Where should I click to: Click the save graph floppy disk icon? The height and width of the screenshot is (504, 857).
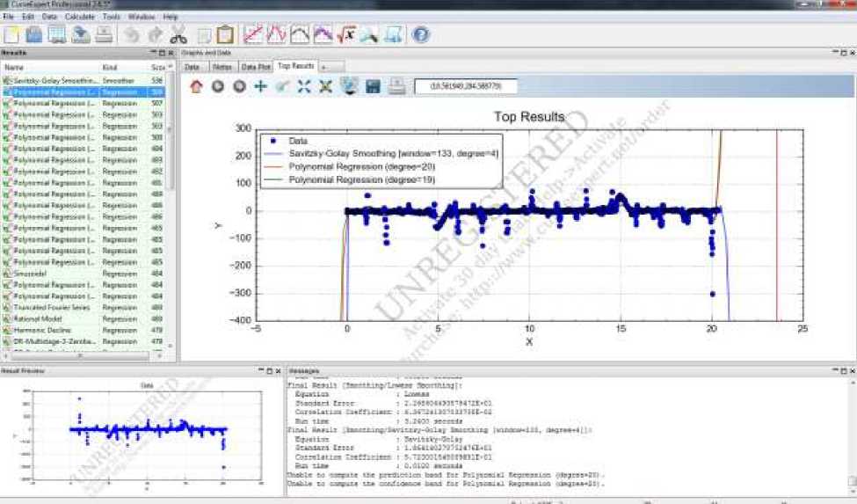click(x=373, y=86)
